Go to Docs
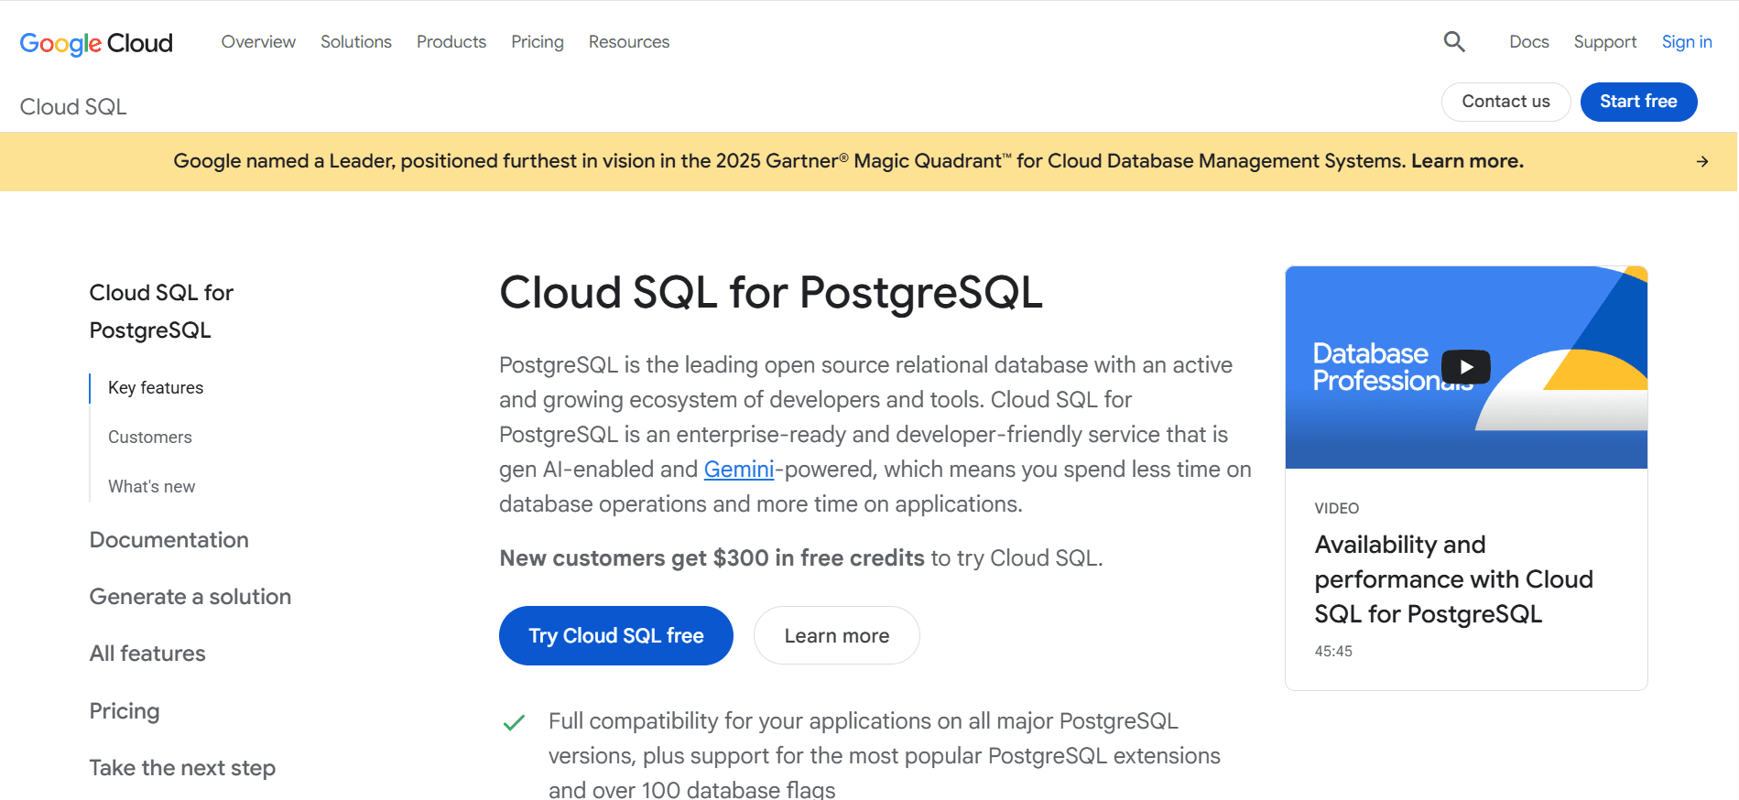 (1529, 42)
